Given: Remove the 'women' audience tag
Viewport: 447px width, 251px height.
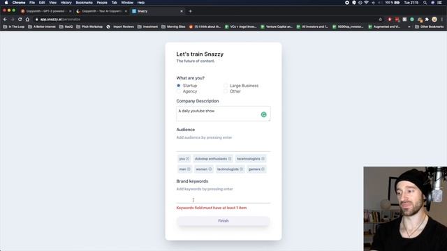Looking at the screenshot, I should (x=210, y=169).
